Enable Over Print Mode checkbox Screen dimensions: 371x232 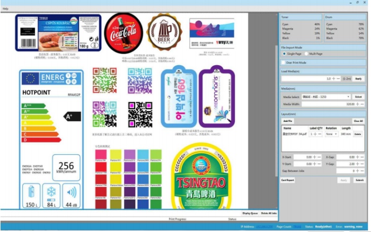tap(283, 63)
